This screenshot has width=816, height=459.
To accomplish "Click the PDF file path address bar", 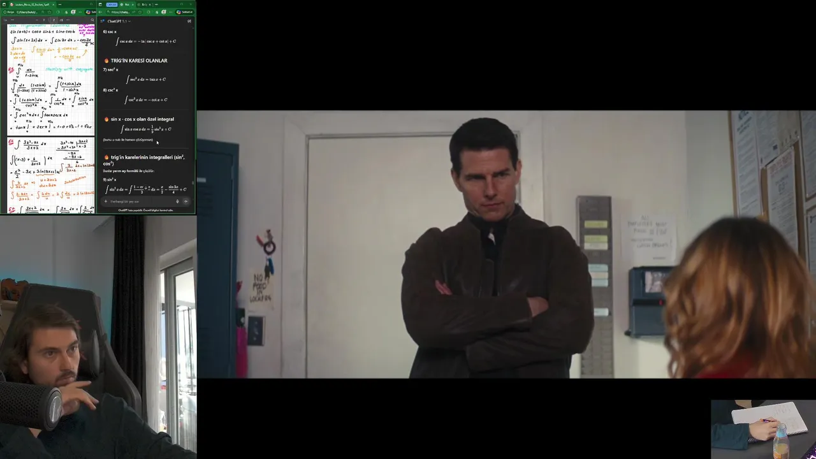I will (27, 12).
